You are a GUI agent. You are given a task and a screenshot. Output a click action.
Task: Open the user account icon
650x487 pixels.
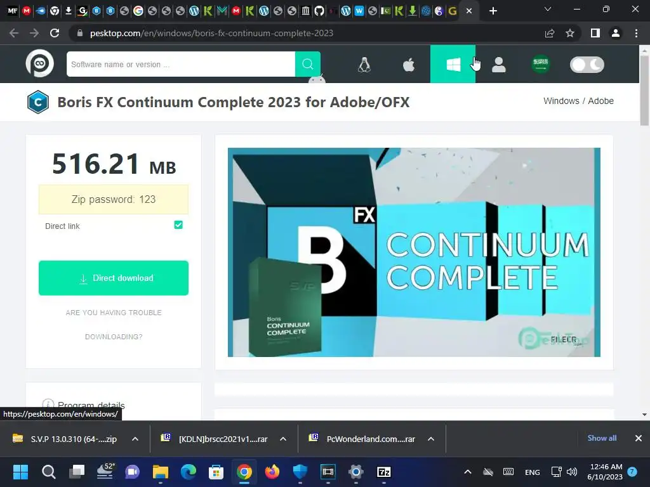pos(499,65)
